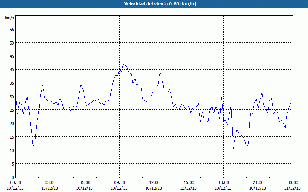Select the 11/12/13 date label
The width and height of the screenshot is (308, 192).
coord(292,188)
